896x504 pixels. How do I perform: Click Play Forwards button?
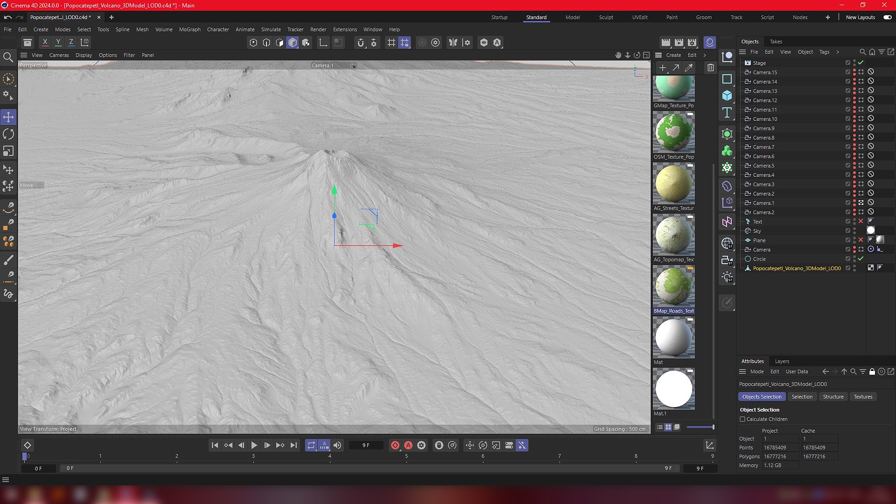pyautogui.click(x=254, y=445)
